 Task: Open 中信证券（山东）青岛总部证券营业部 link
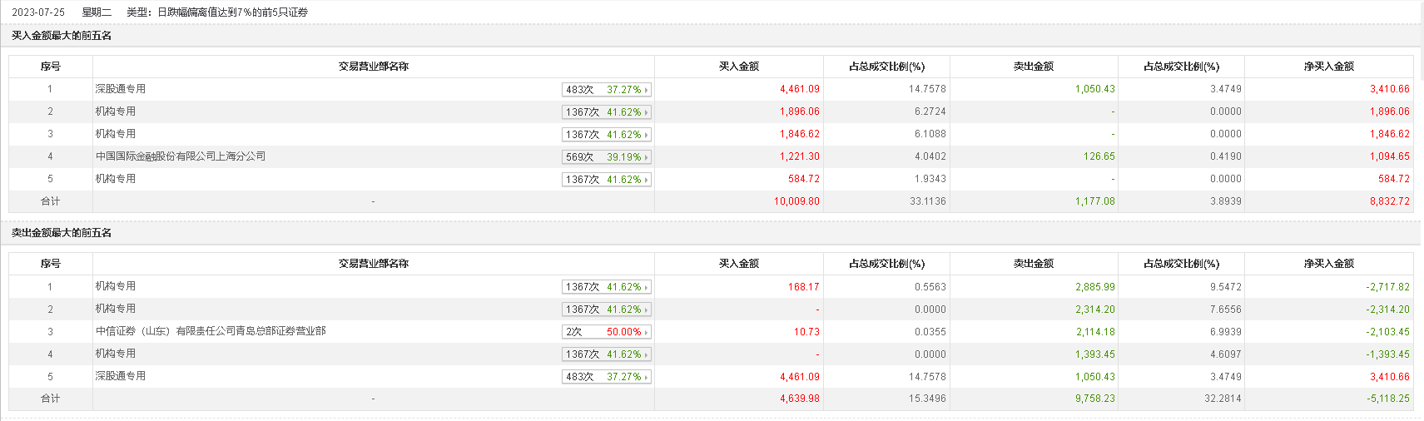211,331
